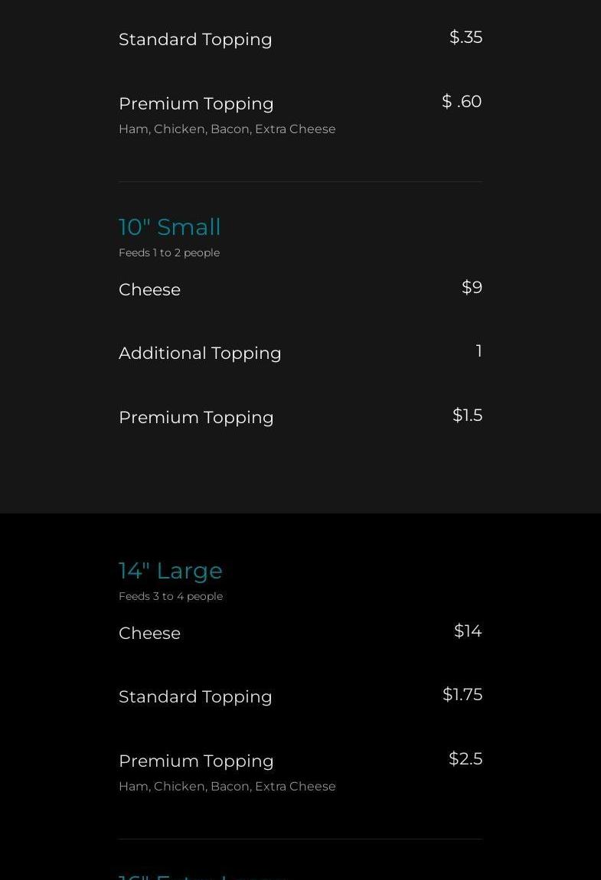Click the $9 cheese price
This screenshot has height=880, width=601.
click(x=472, y=288)
